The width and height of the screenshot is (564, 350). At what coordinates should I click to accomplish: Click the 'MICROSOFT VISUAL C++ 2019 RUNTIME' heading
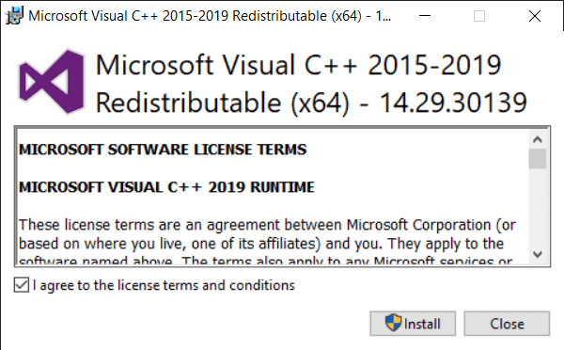pyautogui.click(x=166, y=187)
